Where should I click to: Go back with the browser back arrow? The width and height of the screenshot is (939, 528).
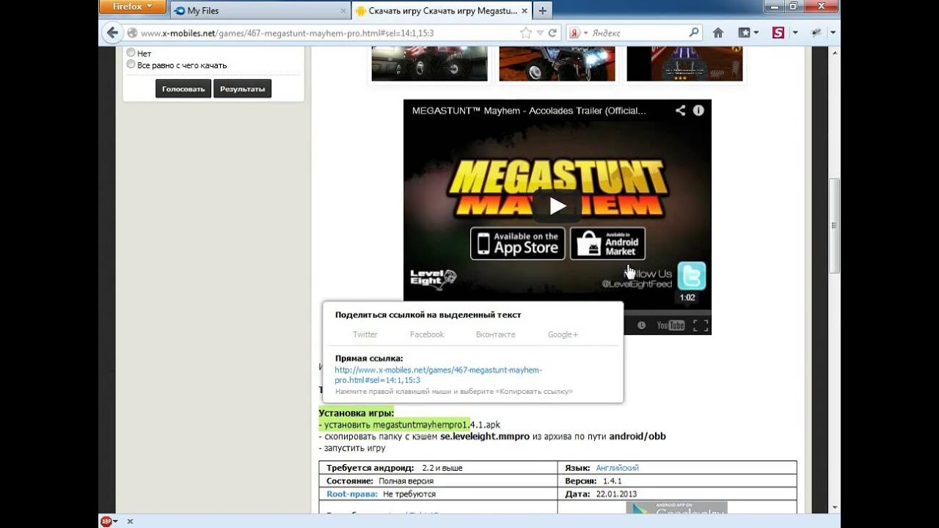coord(112,33)
